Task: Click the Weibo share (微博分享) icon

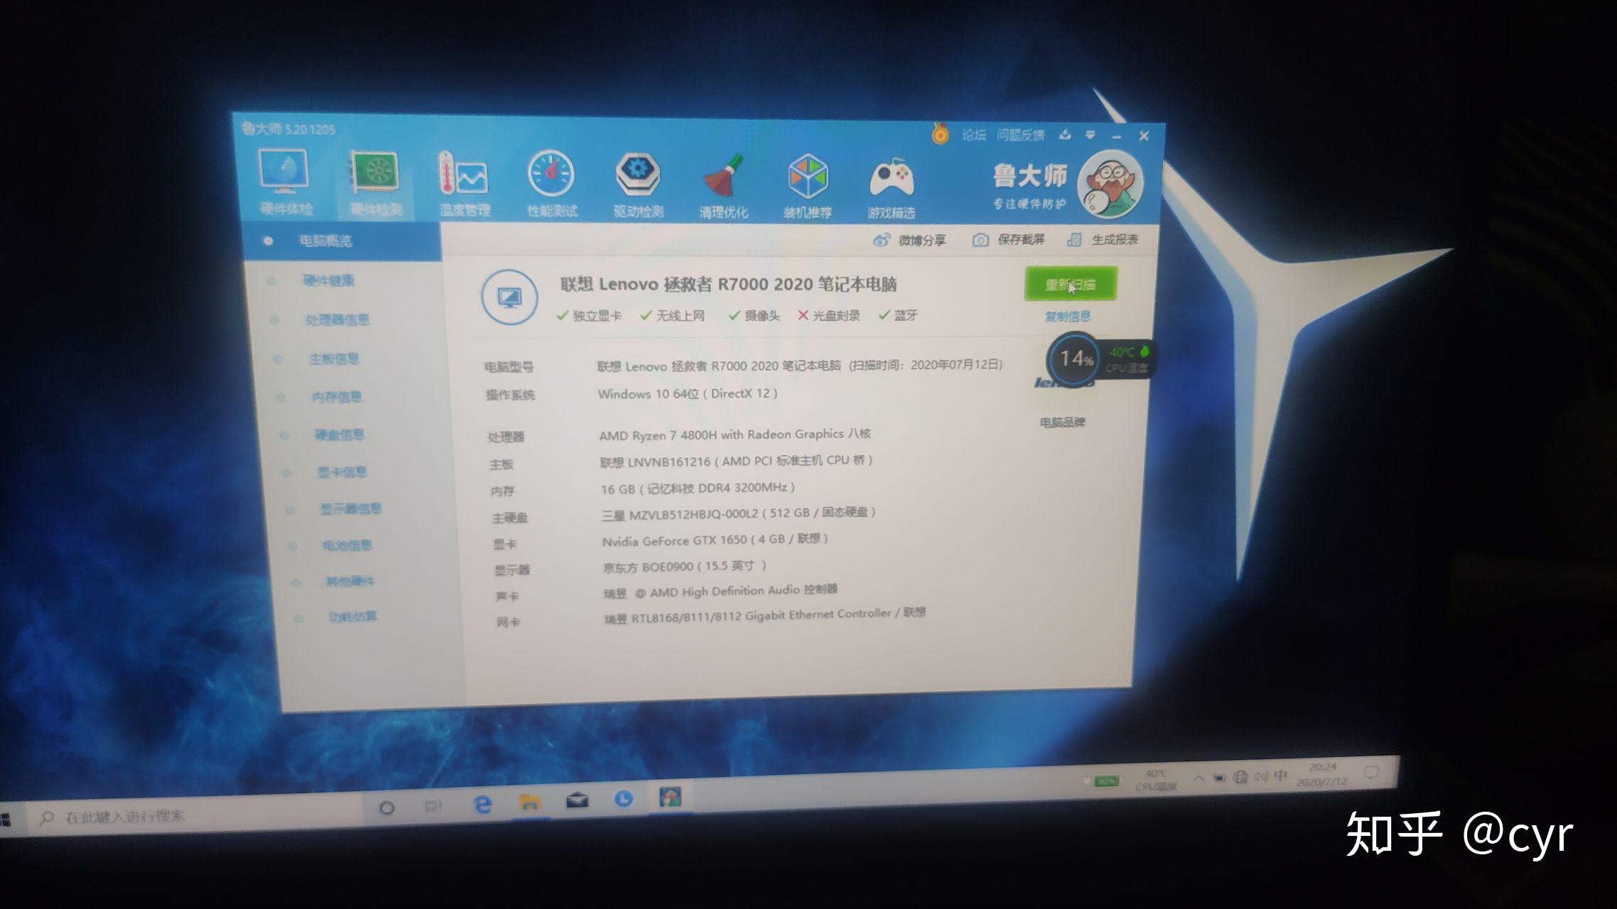Action: (x=882, y=240)
